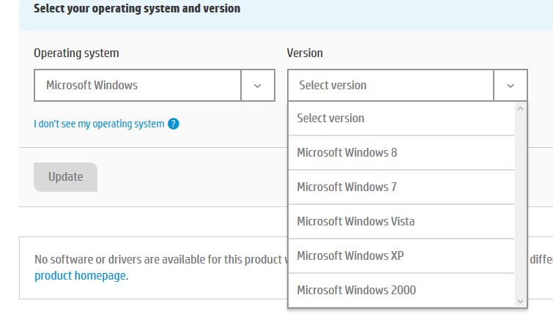Select Microsoft Windows Vista option

(x=401, y=221)
